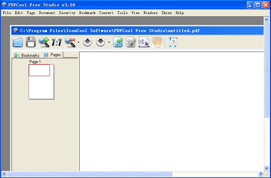271x178 pixels.
Task: Open the Edit menu
Action: tap(19, 13)
